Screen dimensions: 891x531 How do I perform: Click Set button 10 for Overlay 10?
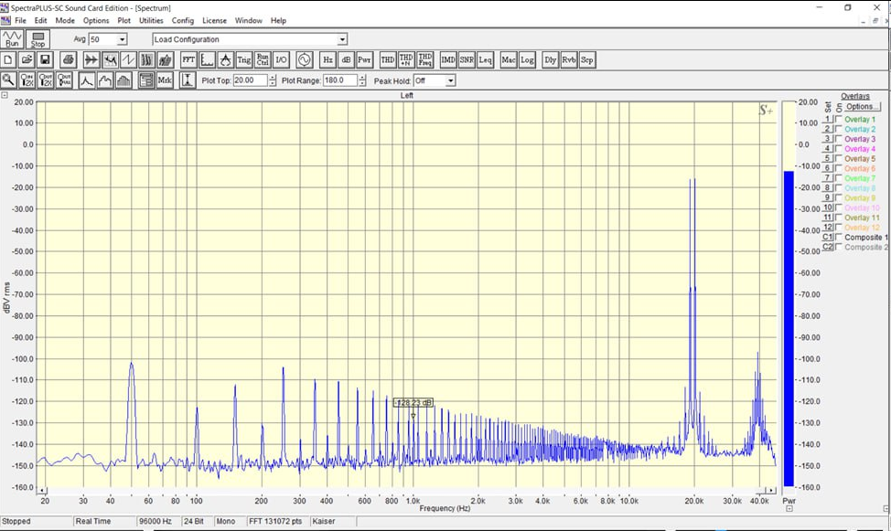[x=828, y=207]
